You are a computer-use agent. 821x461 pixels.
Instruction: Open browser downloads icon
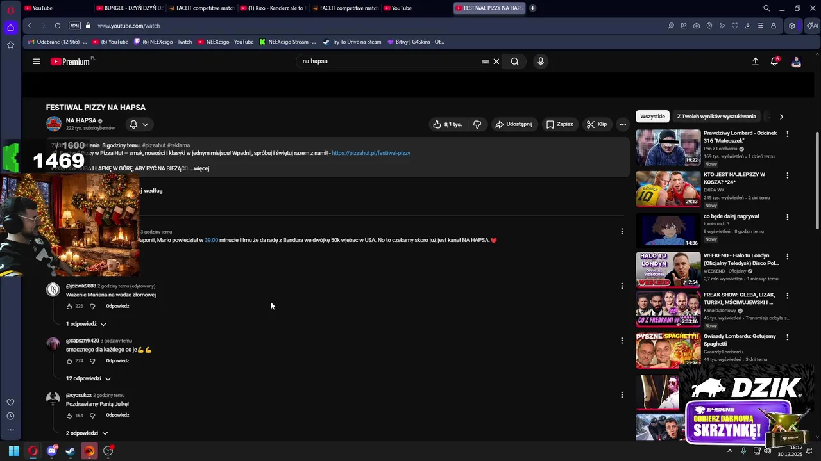click(748, 26)
